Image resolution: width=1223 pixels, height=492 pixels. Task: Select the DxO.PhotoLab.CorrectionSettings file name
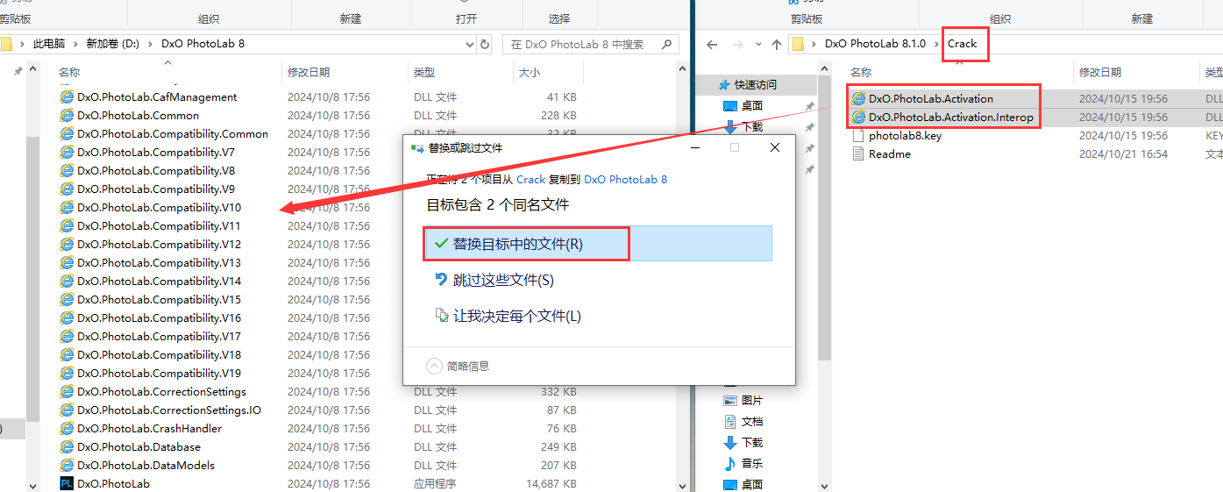click(x=161, y=392)
